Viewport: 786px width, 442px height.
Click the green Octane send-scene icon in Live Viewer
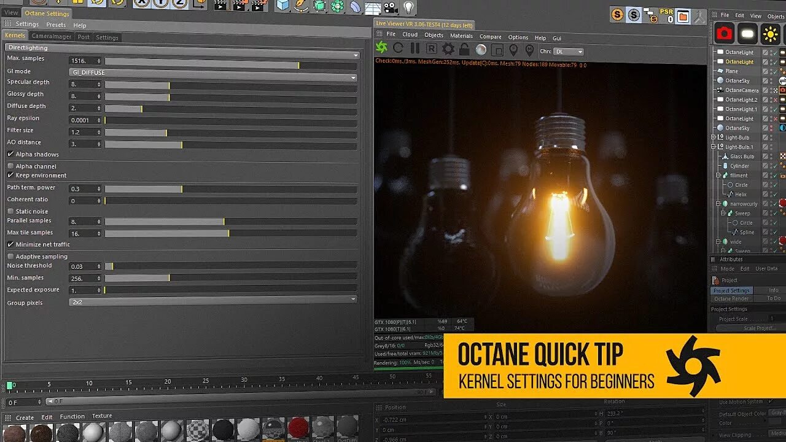pos(382,48)
